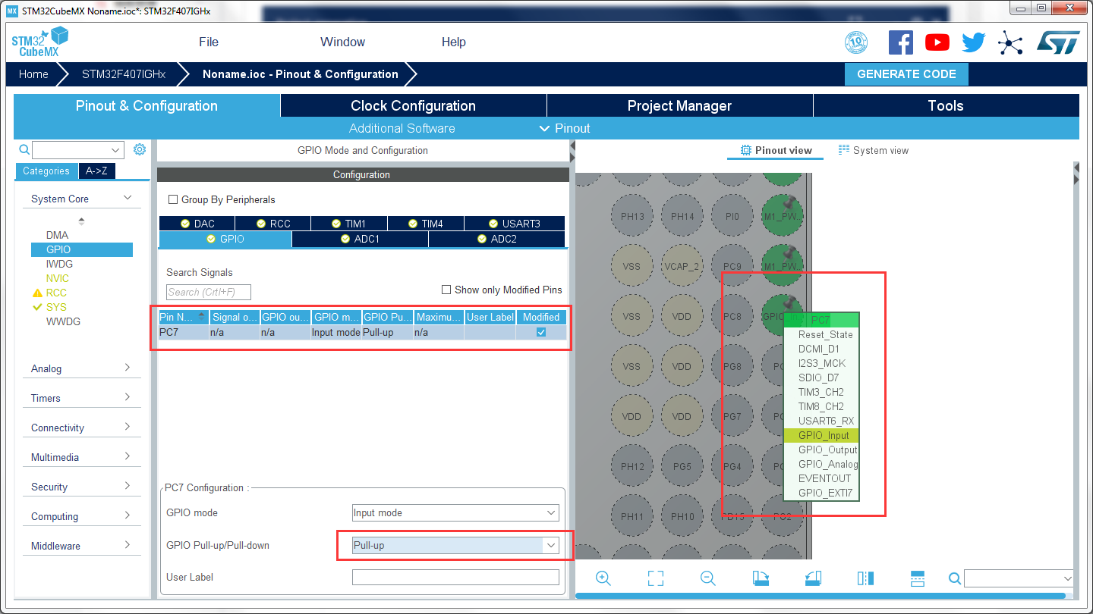Click the PC9 pin on the chip
This screenshot has height=614, width=1093.
pyautogui.click(x=732, y=266)
